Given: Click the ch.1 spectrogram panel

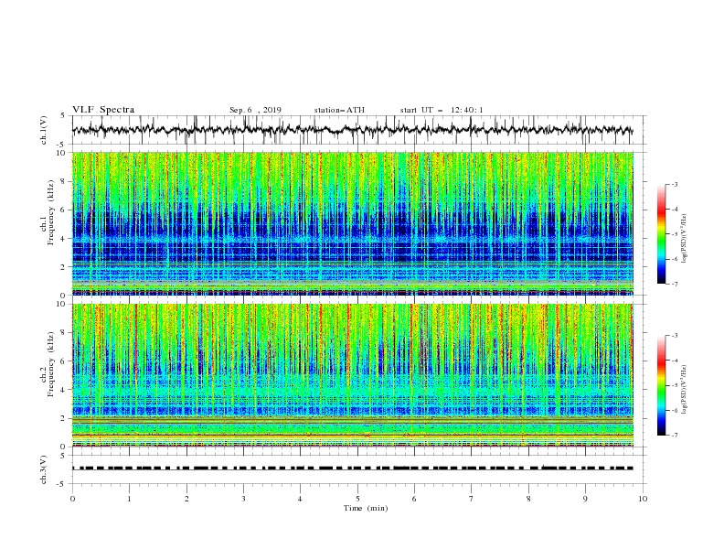Looking at the screenshot, I should coord(353,223).
